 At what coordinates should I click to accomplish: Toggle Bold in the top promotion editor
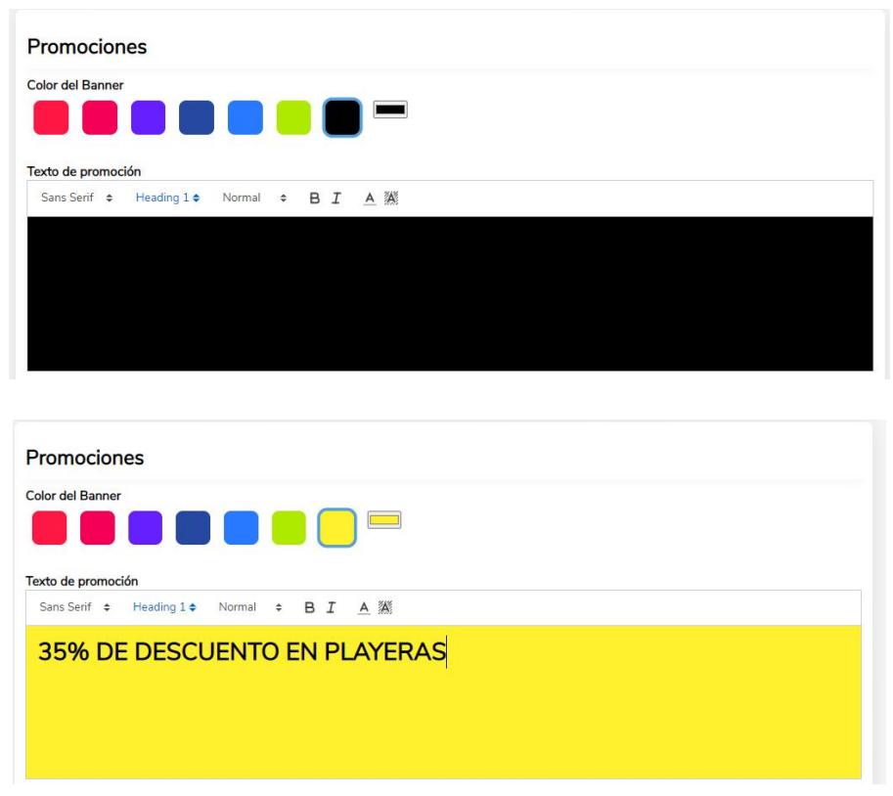(314, 199)
